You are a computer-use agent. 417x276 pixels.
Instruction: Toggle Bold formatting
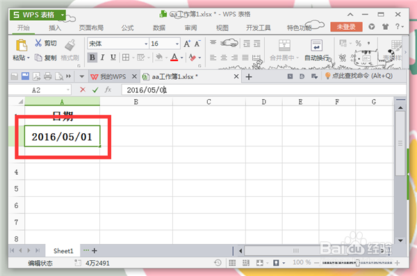click(x=92, y=58)
